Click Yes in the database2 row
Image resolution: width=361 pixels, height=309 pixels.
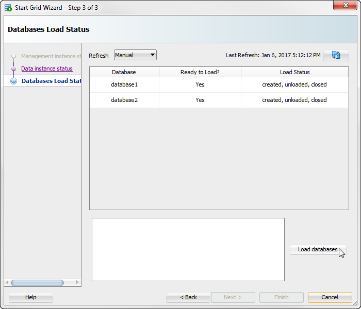[200, 100]
